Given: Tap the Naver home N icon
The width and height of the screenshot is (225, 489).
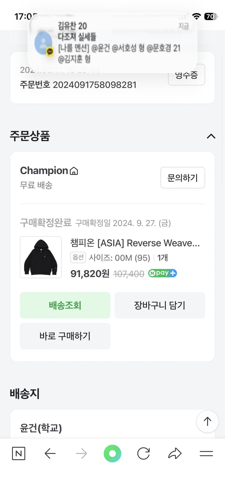Looking at the screenshot, I should click(x=19, y=453).
